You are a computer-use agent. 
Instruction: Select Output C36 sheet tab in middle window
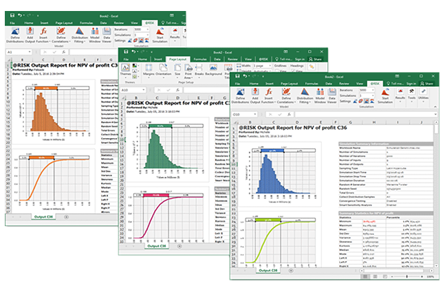[156, 247]
